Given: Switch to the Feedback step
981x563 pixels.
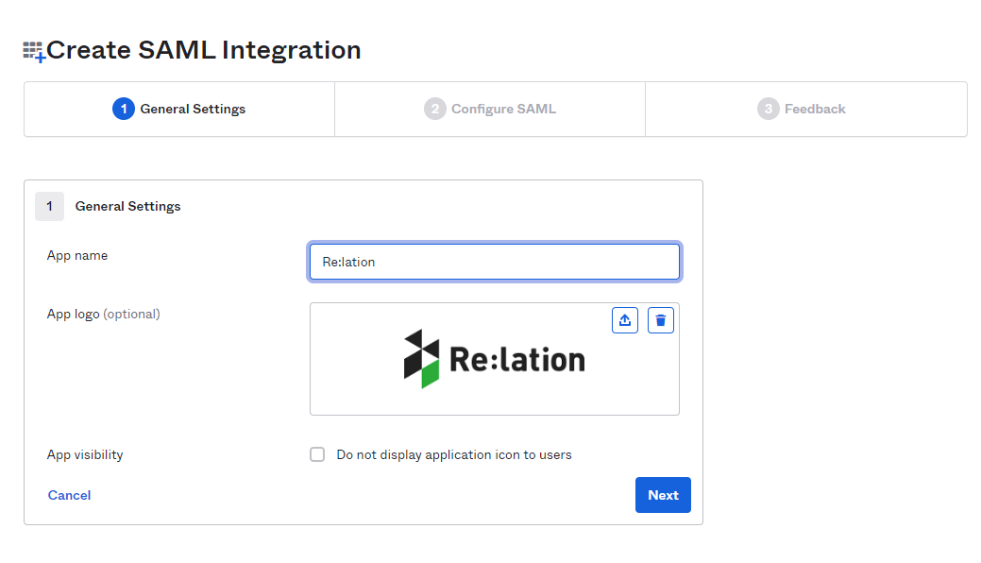Looking at the screenshot, I should pos(805,109).
